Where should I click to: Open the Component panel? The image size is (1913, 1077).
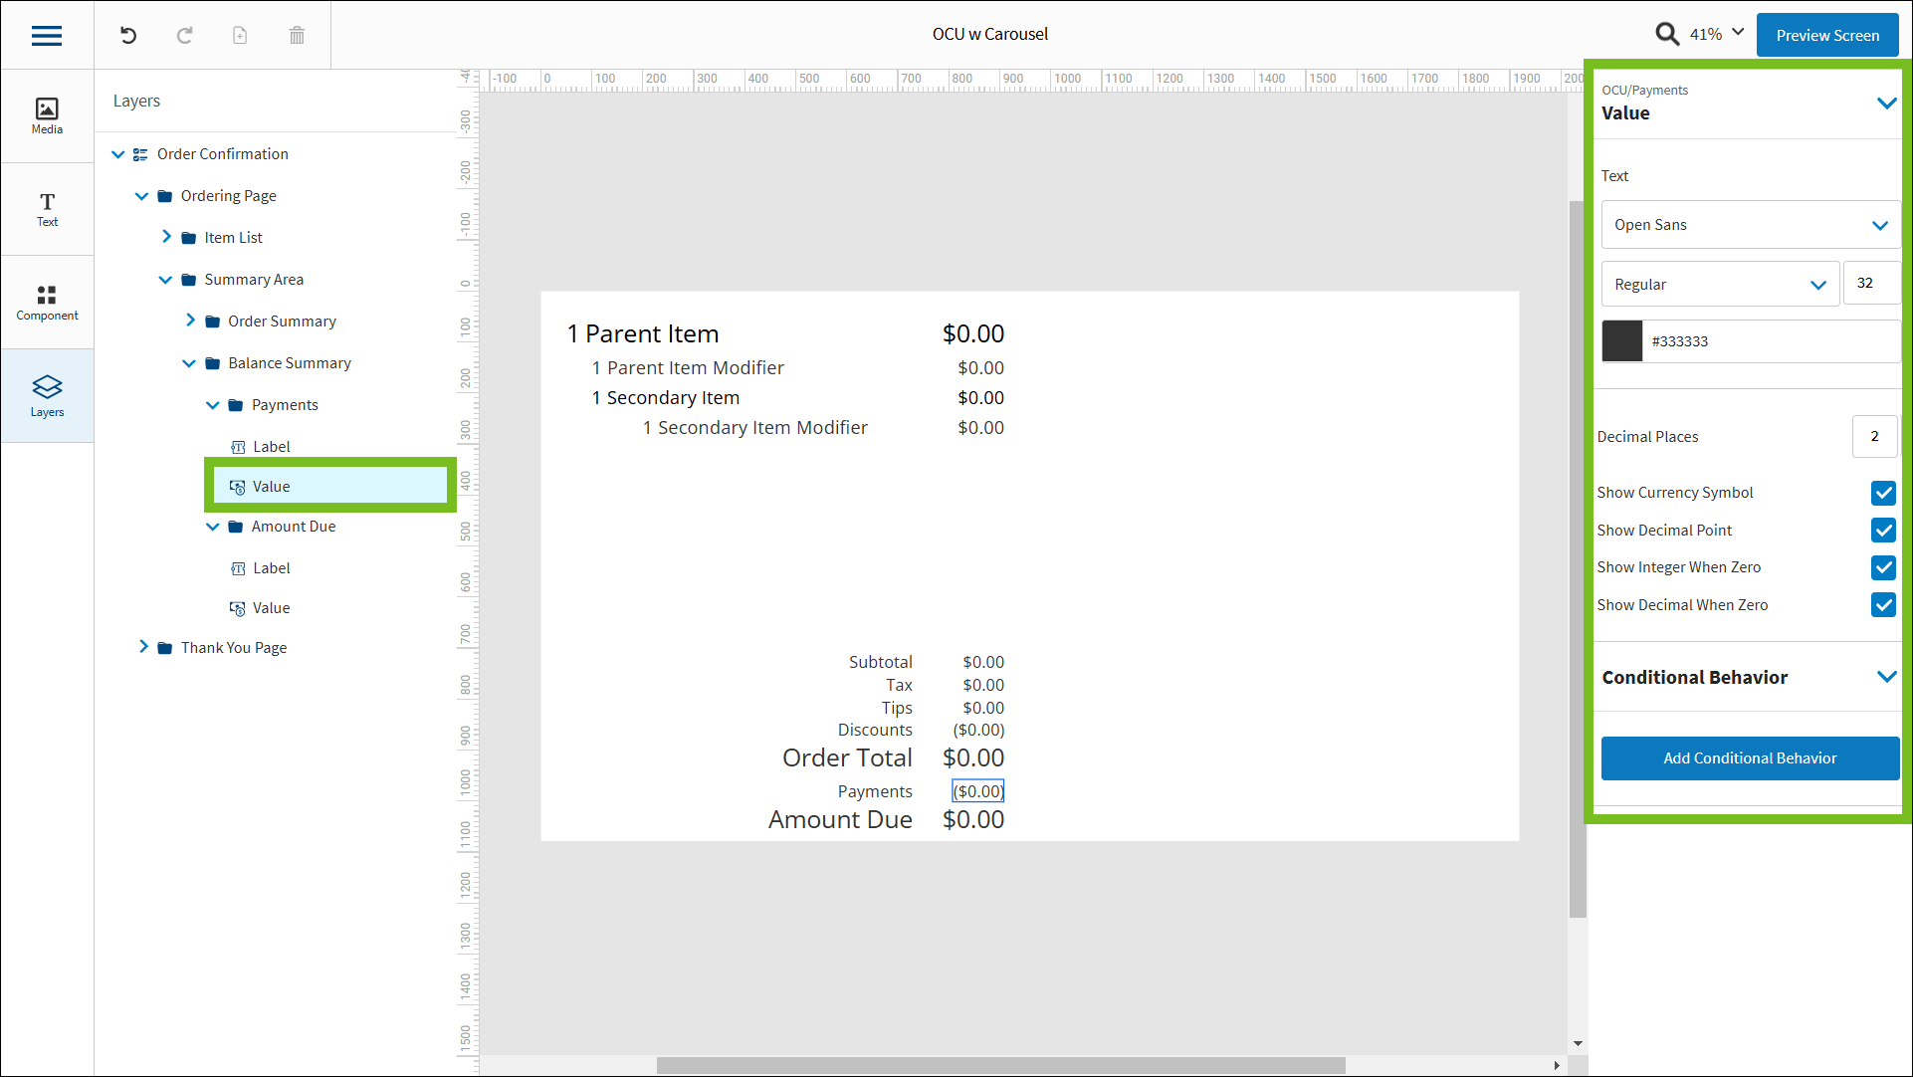pyautogui.click(x=46, y=302)
